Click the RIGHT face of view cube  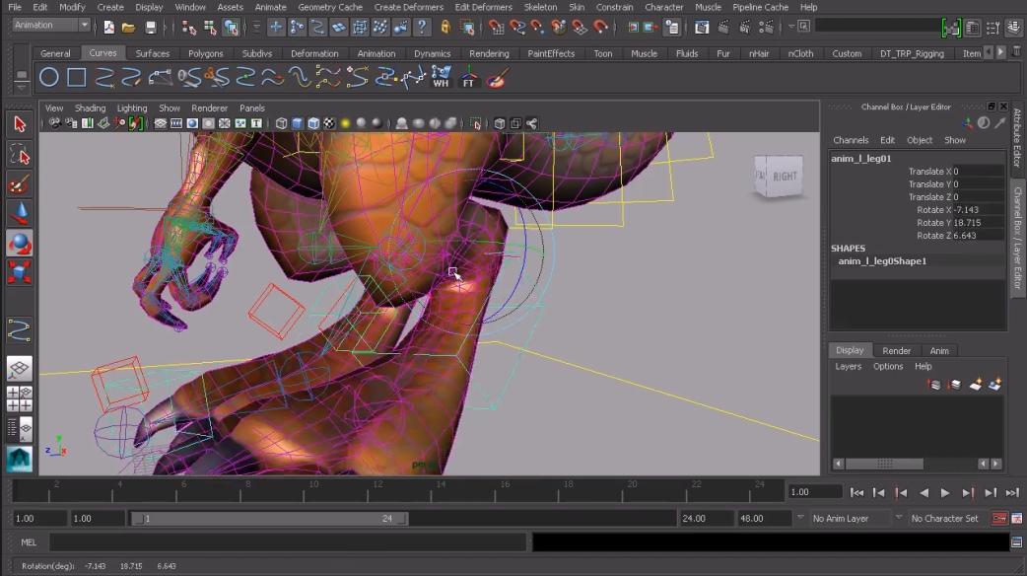784,177
